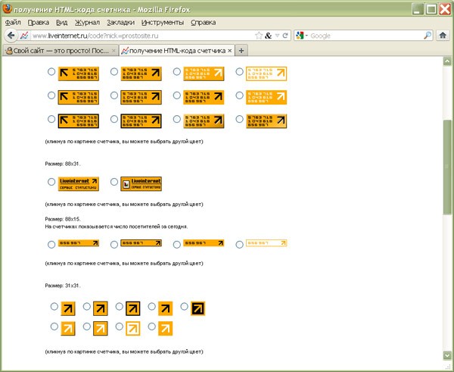Open the Закладки menu
The image size is (454, 372).
point(120,22)
